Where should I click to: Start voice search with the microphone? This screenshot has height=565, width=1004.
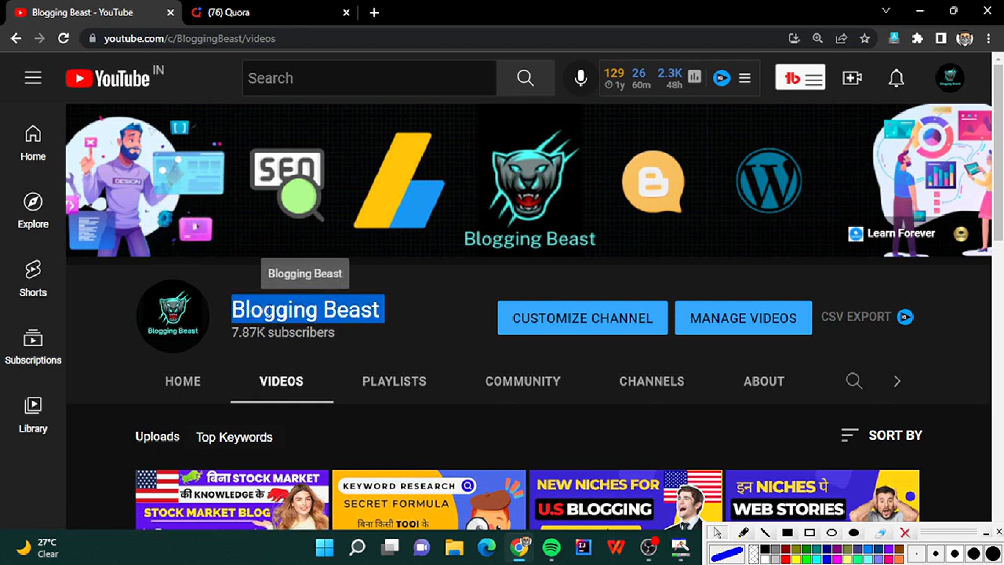coord(580,78)
